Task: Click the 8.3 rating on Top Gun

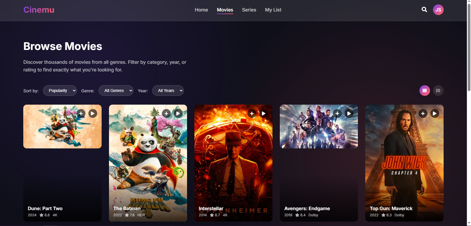Action: [x=386, y=215]
